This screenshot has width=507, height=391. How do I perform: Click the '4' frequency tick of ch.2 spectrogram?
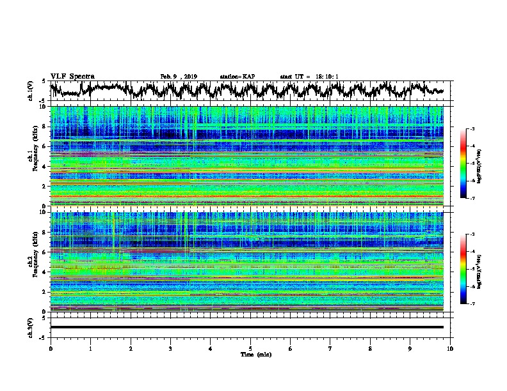tap(45, 272)
